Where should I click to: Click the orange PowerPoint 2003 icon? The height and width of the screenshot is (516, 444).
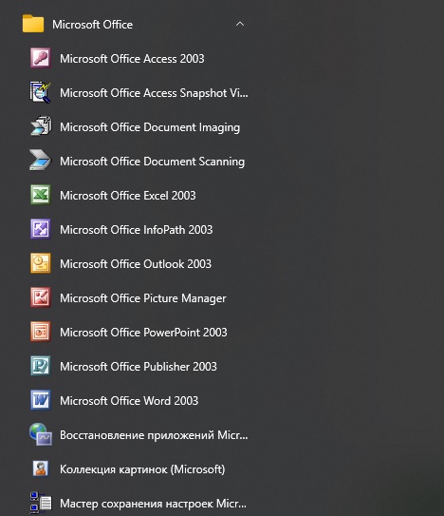tap(41, 332)
